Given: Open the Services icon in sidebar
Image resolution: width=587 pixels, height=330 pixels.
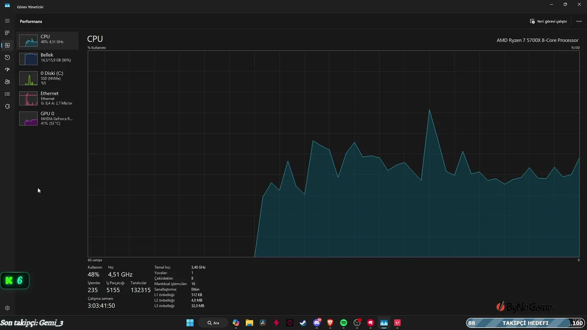Looking at the screenshot, I should (7, 106).
